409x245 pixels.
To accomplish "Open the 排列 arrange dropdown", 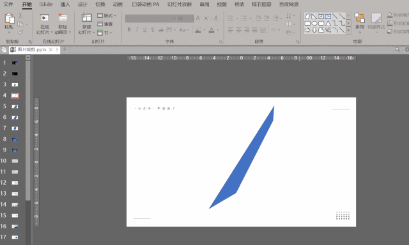I will point(359,23).
